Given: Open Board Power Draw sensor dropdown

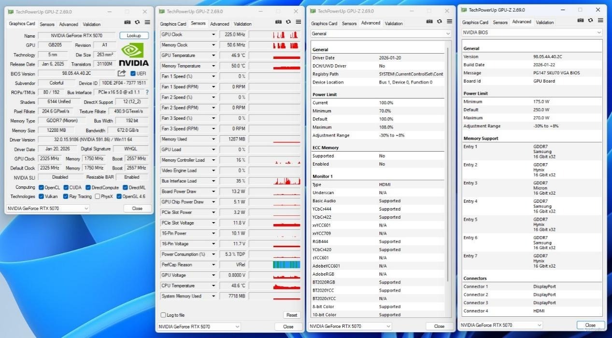Looking at the screenshot, I should (x=213, y=192).
